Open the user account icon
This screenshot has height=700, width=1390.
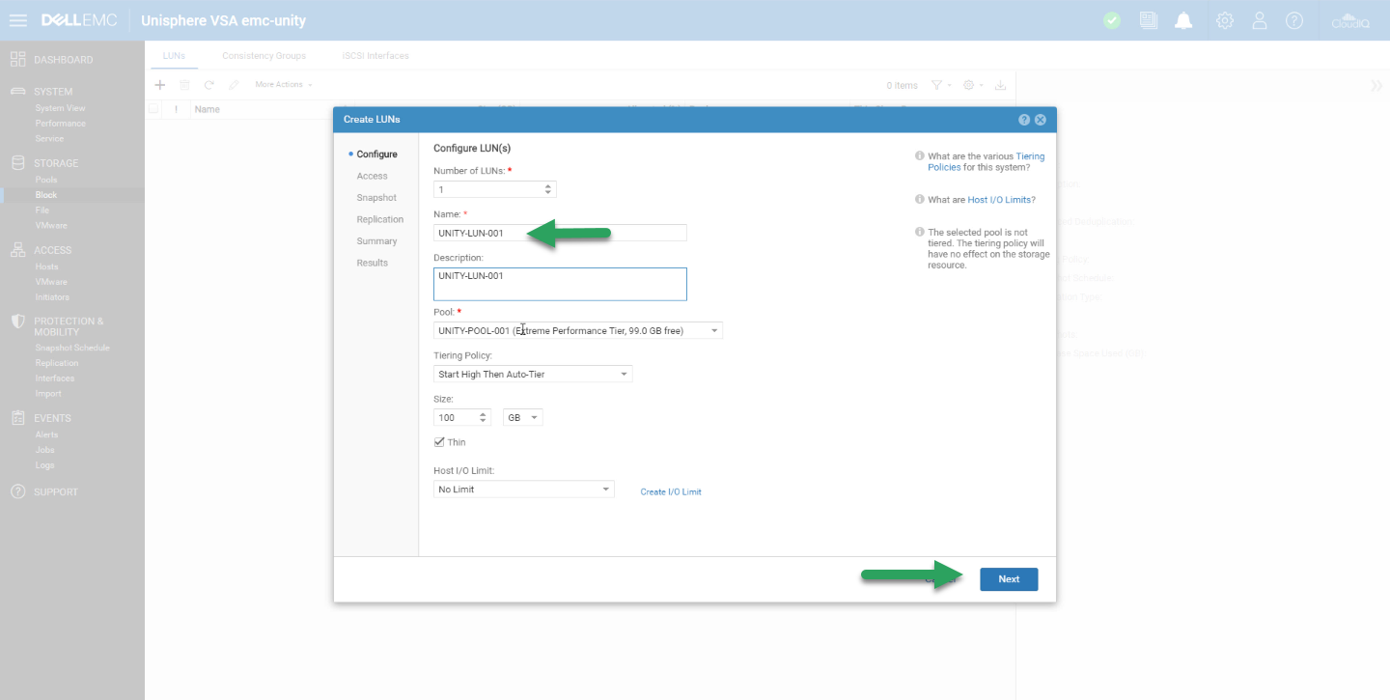click(x=1260, y=20)
